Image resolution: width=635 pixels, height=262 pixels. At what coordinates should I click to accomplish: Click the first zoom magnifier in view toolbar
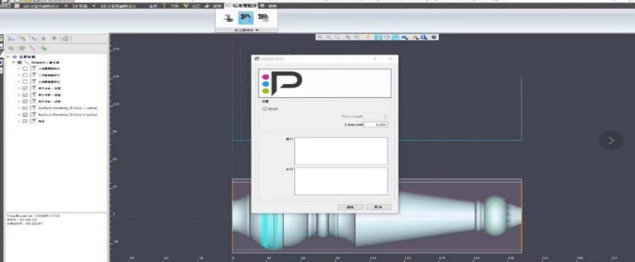coord(319,37)
